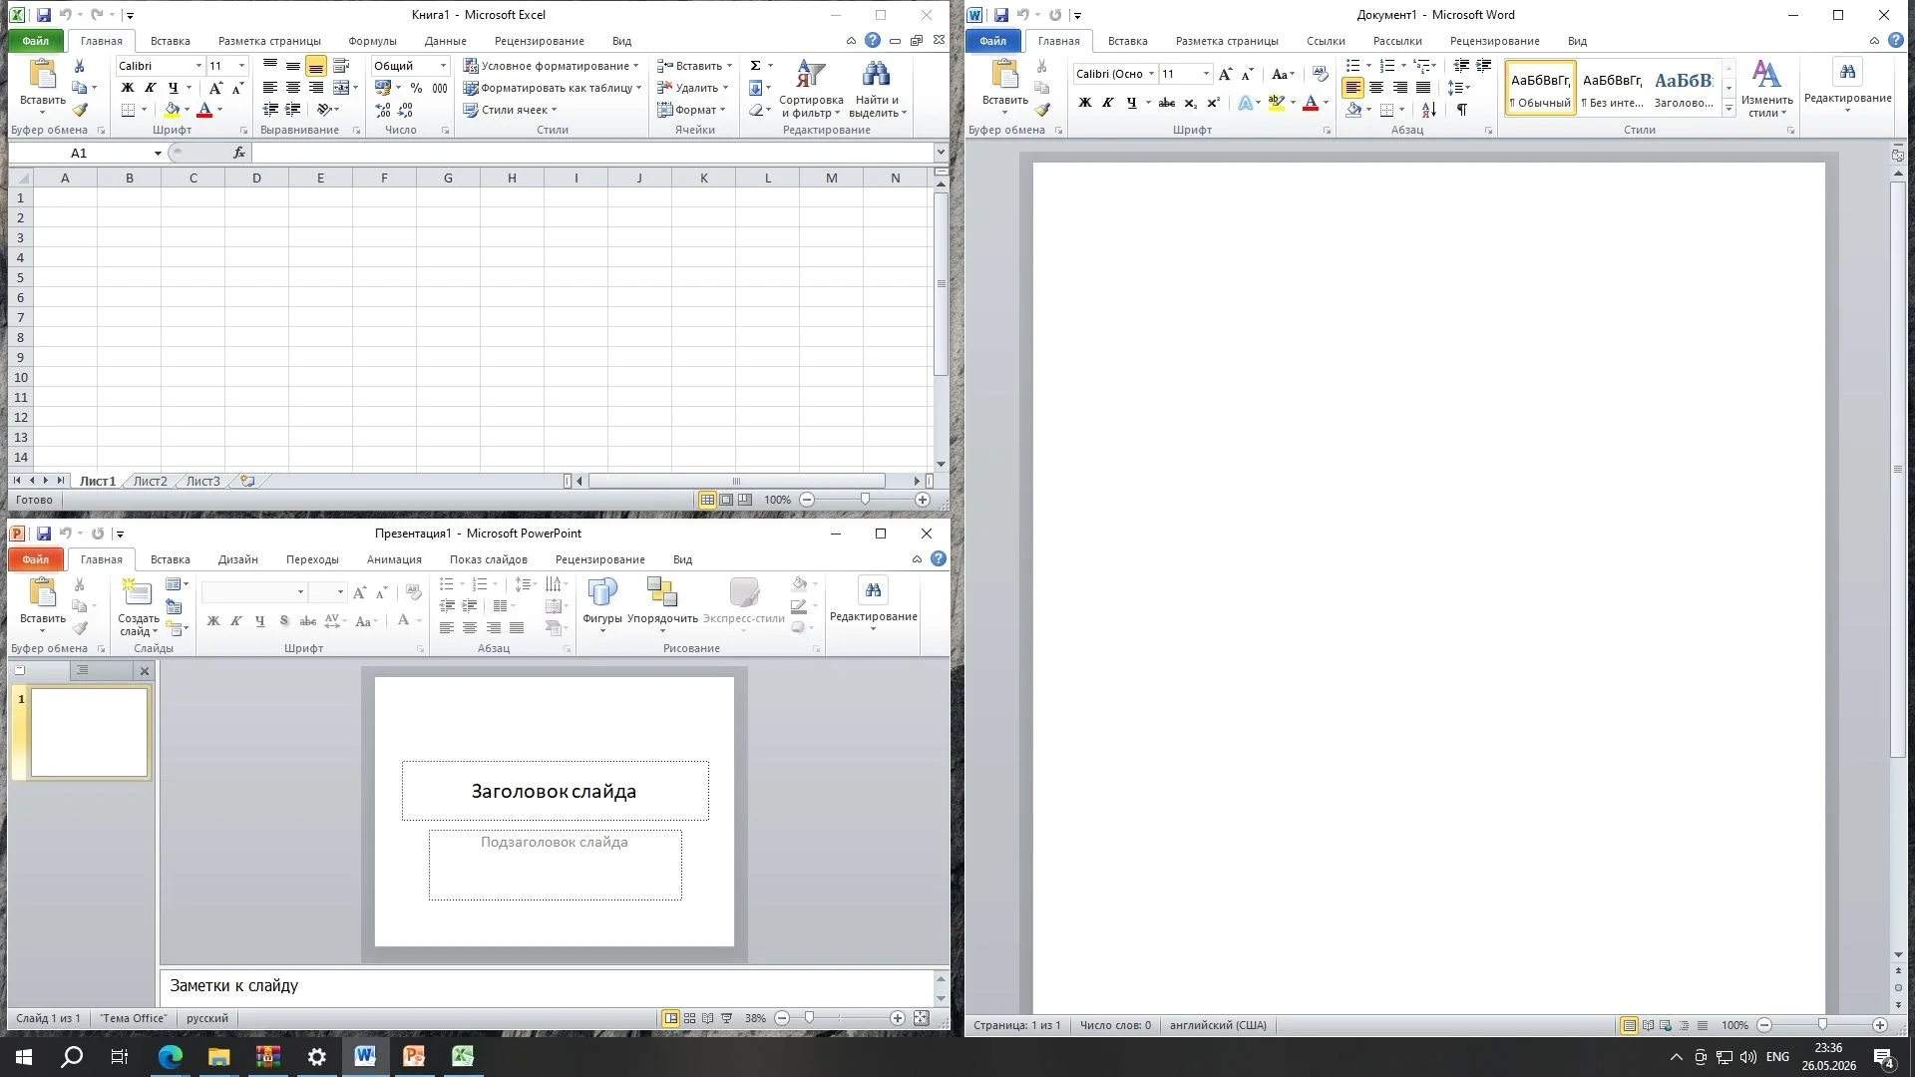Click the Sort A-Z icon in Word

(1429, 110)
